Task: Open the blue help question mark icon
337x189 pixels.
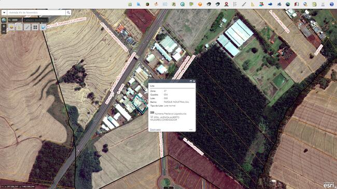Action: pyautogui.click(x=332, y=4)
